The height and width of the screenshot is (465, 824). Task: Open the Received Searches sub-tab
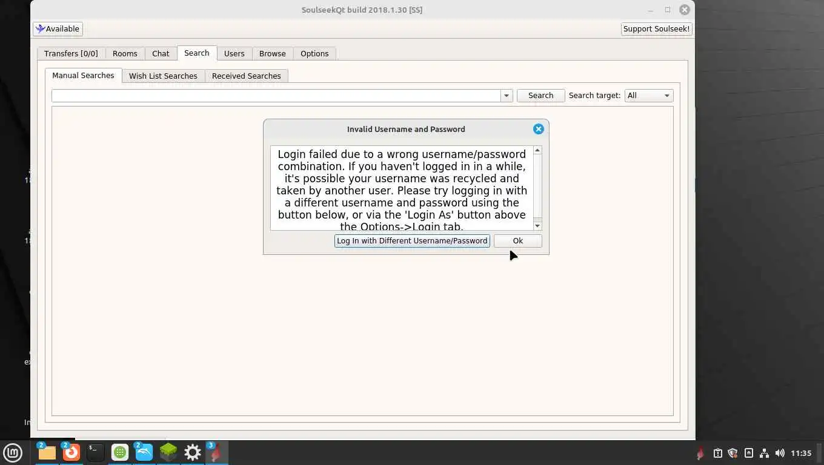click(x=246, y=76)
